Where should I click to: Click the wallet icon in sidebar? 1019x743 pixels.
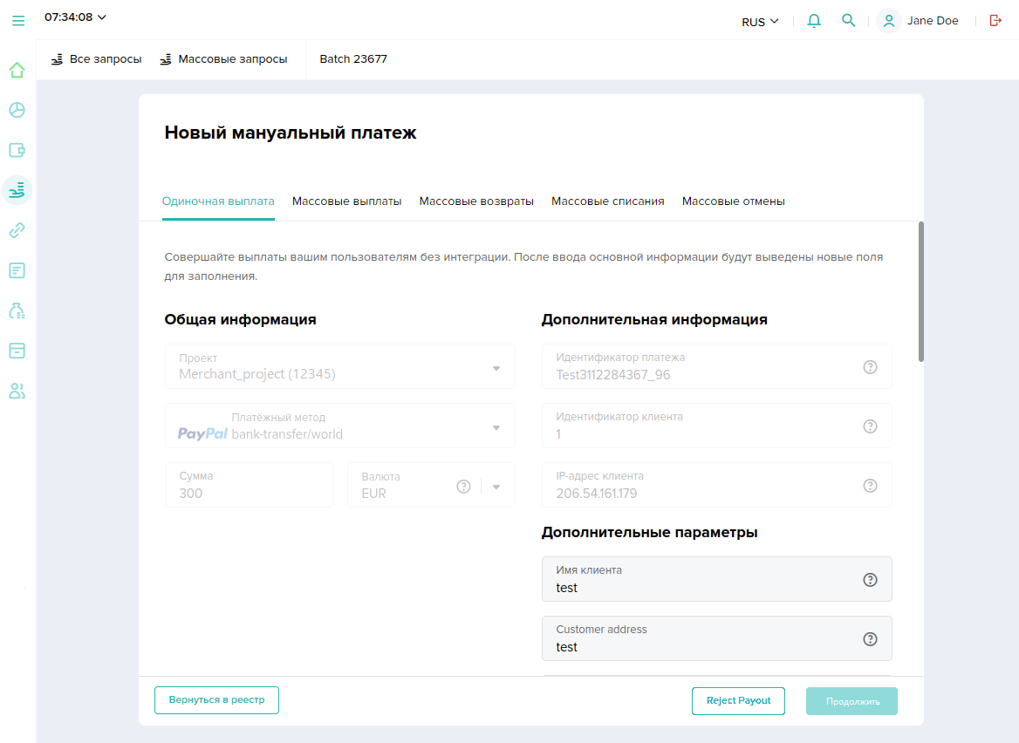(17, 150)
